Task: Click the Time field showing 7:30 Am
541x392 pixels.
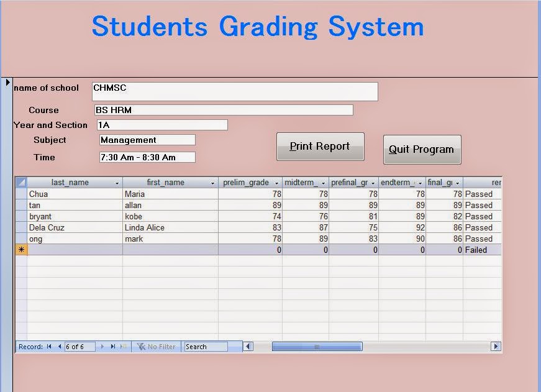Action: pyautogui.click(x=147, y=157)
